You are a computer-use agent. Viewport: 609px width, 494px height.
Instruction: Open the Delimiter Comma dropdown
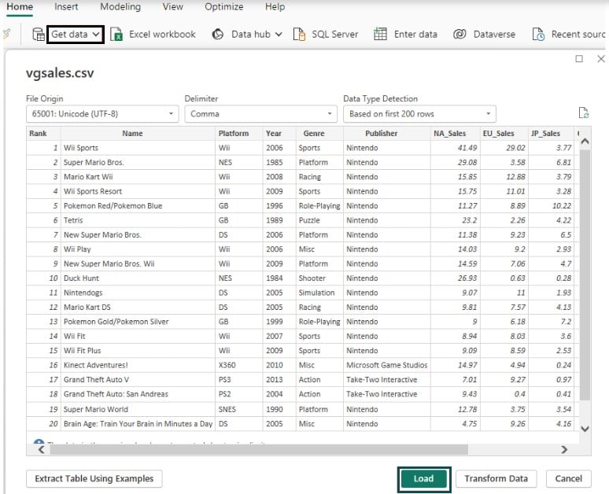click(x=260, y=114)
